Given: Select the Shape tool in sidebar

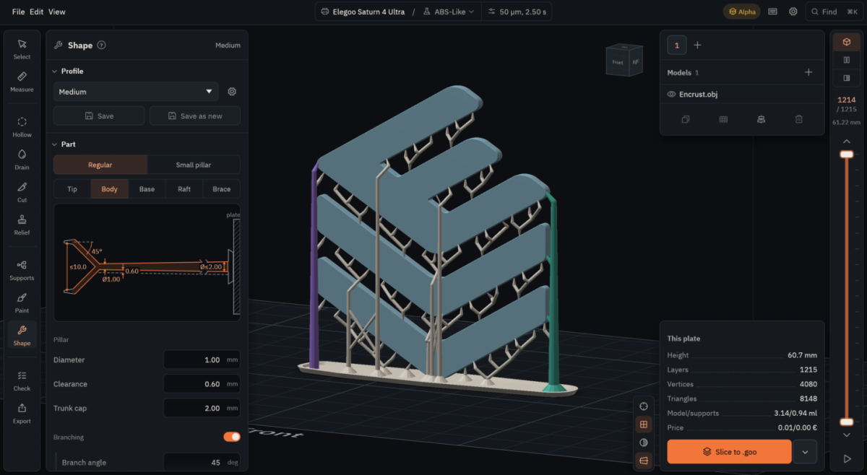Looking at the screenshot, I should pos(22,335).
